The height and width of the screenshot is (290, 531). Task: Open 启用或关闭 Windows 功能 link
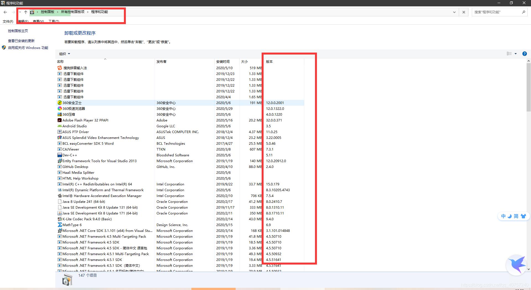coord(28,48)
